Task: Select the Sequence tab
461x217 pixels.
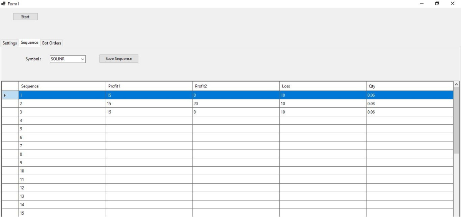Action: coord(30,43)
